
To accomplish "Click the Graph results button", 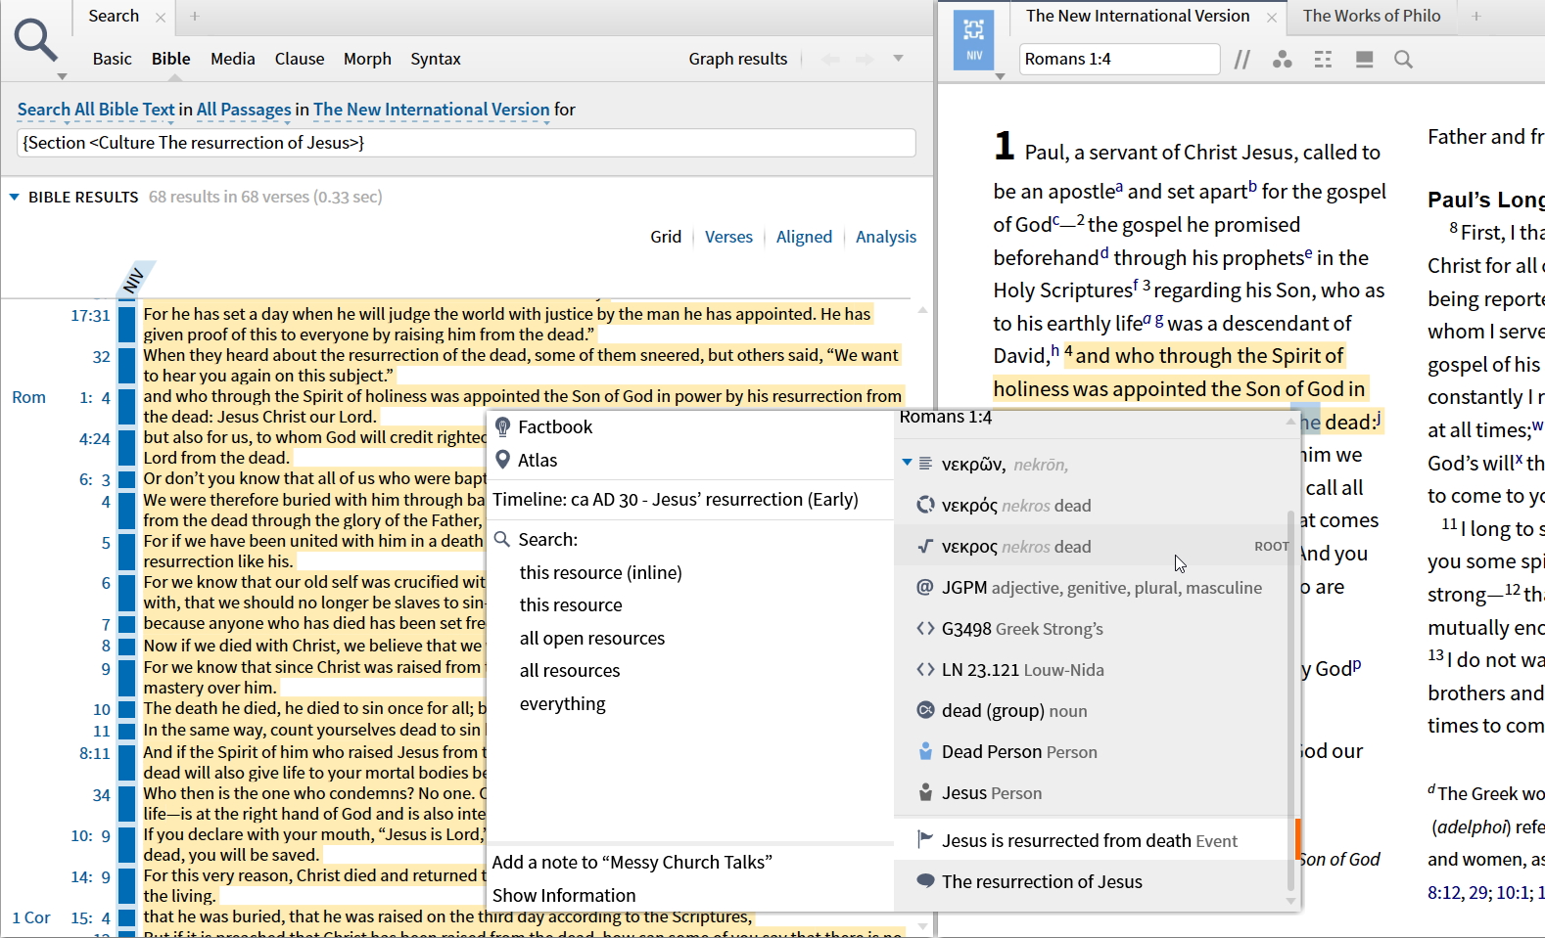I will (738, 60).
